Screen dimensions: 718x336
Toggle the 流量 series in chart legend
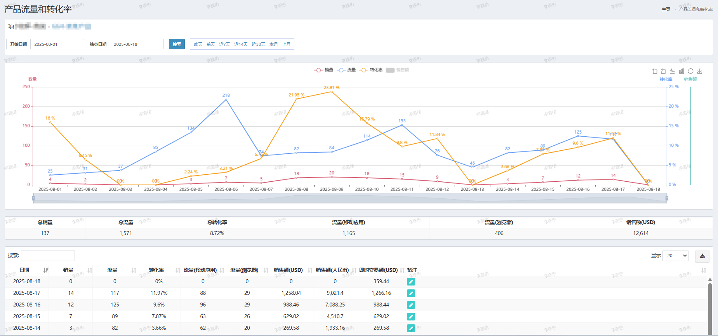coord(347,70)
